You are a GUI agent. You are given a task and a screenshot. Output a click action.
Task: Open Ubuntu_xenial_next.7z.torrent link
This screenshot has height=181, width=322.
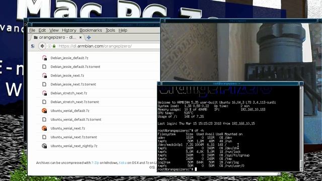point(74,137)
